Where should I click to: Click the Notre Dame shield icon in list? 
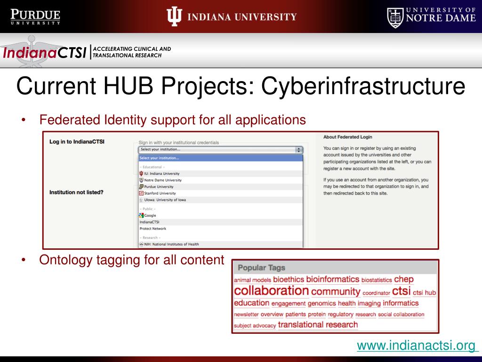click(x=141, y=180)
